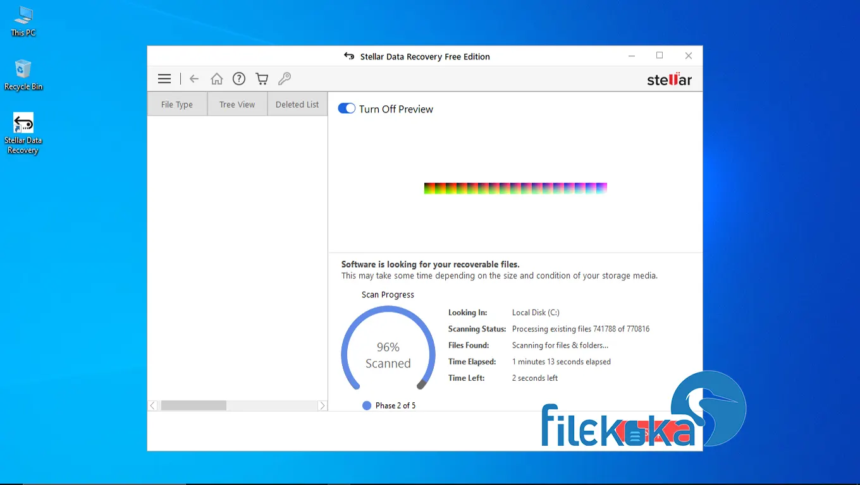This screenshot has height=485, width=860.
Task: Click the 'Scan Progress' label
Action: pyautogui.click(x=388, y=295)
